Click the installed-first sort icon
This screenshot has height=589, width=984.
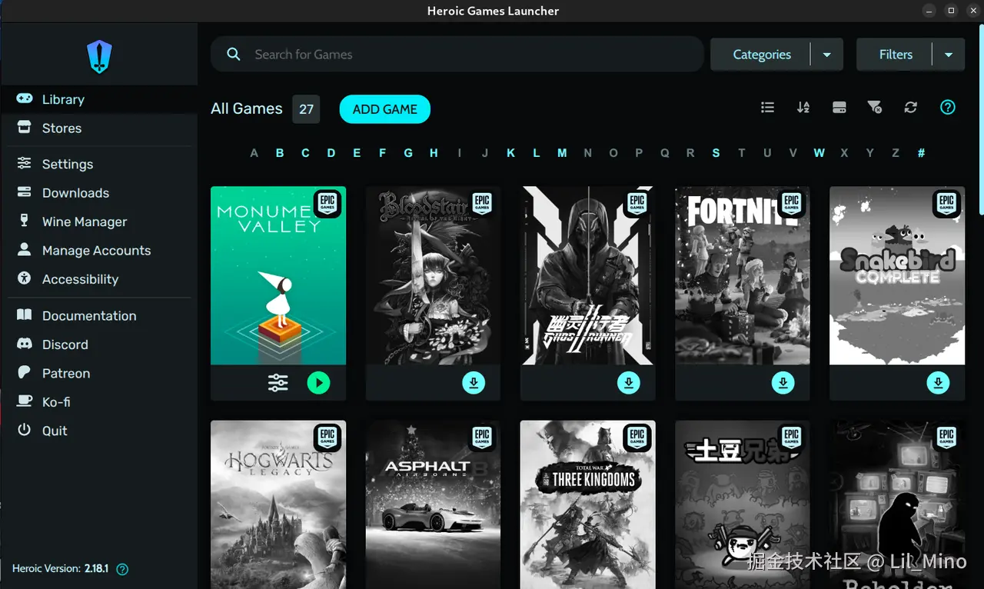tap(839, 108)
